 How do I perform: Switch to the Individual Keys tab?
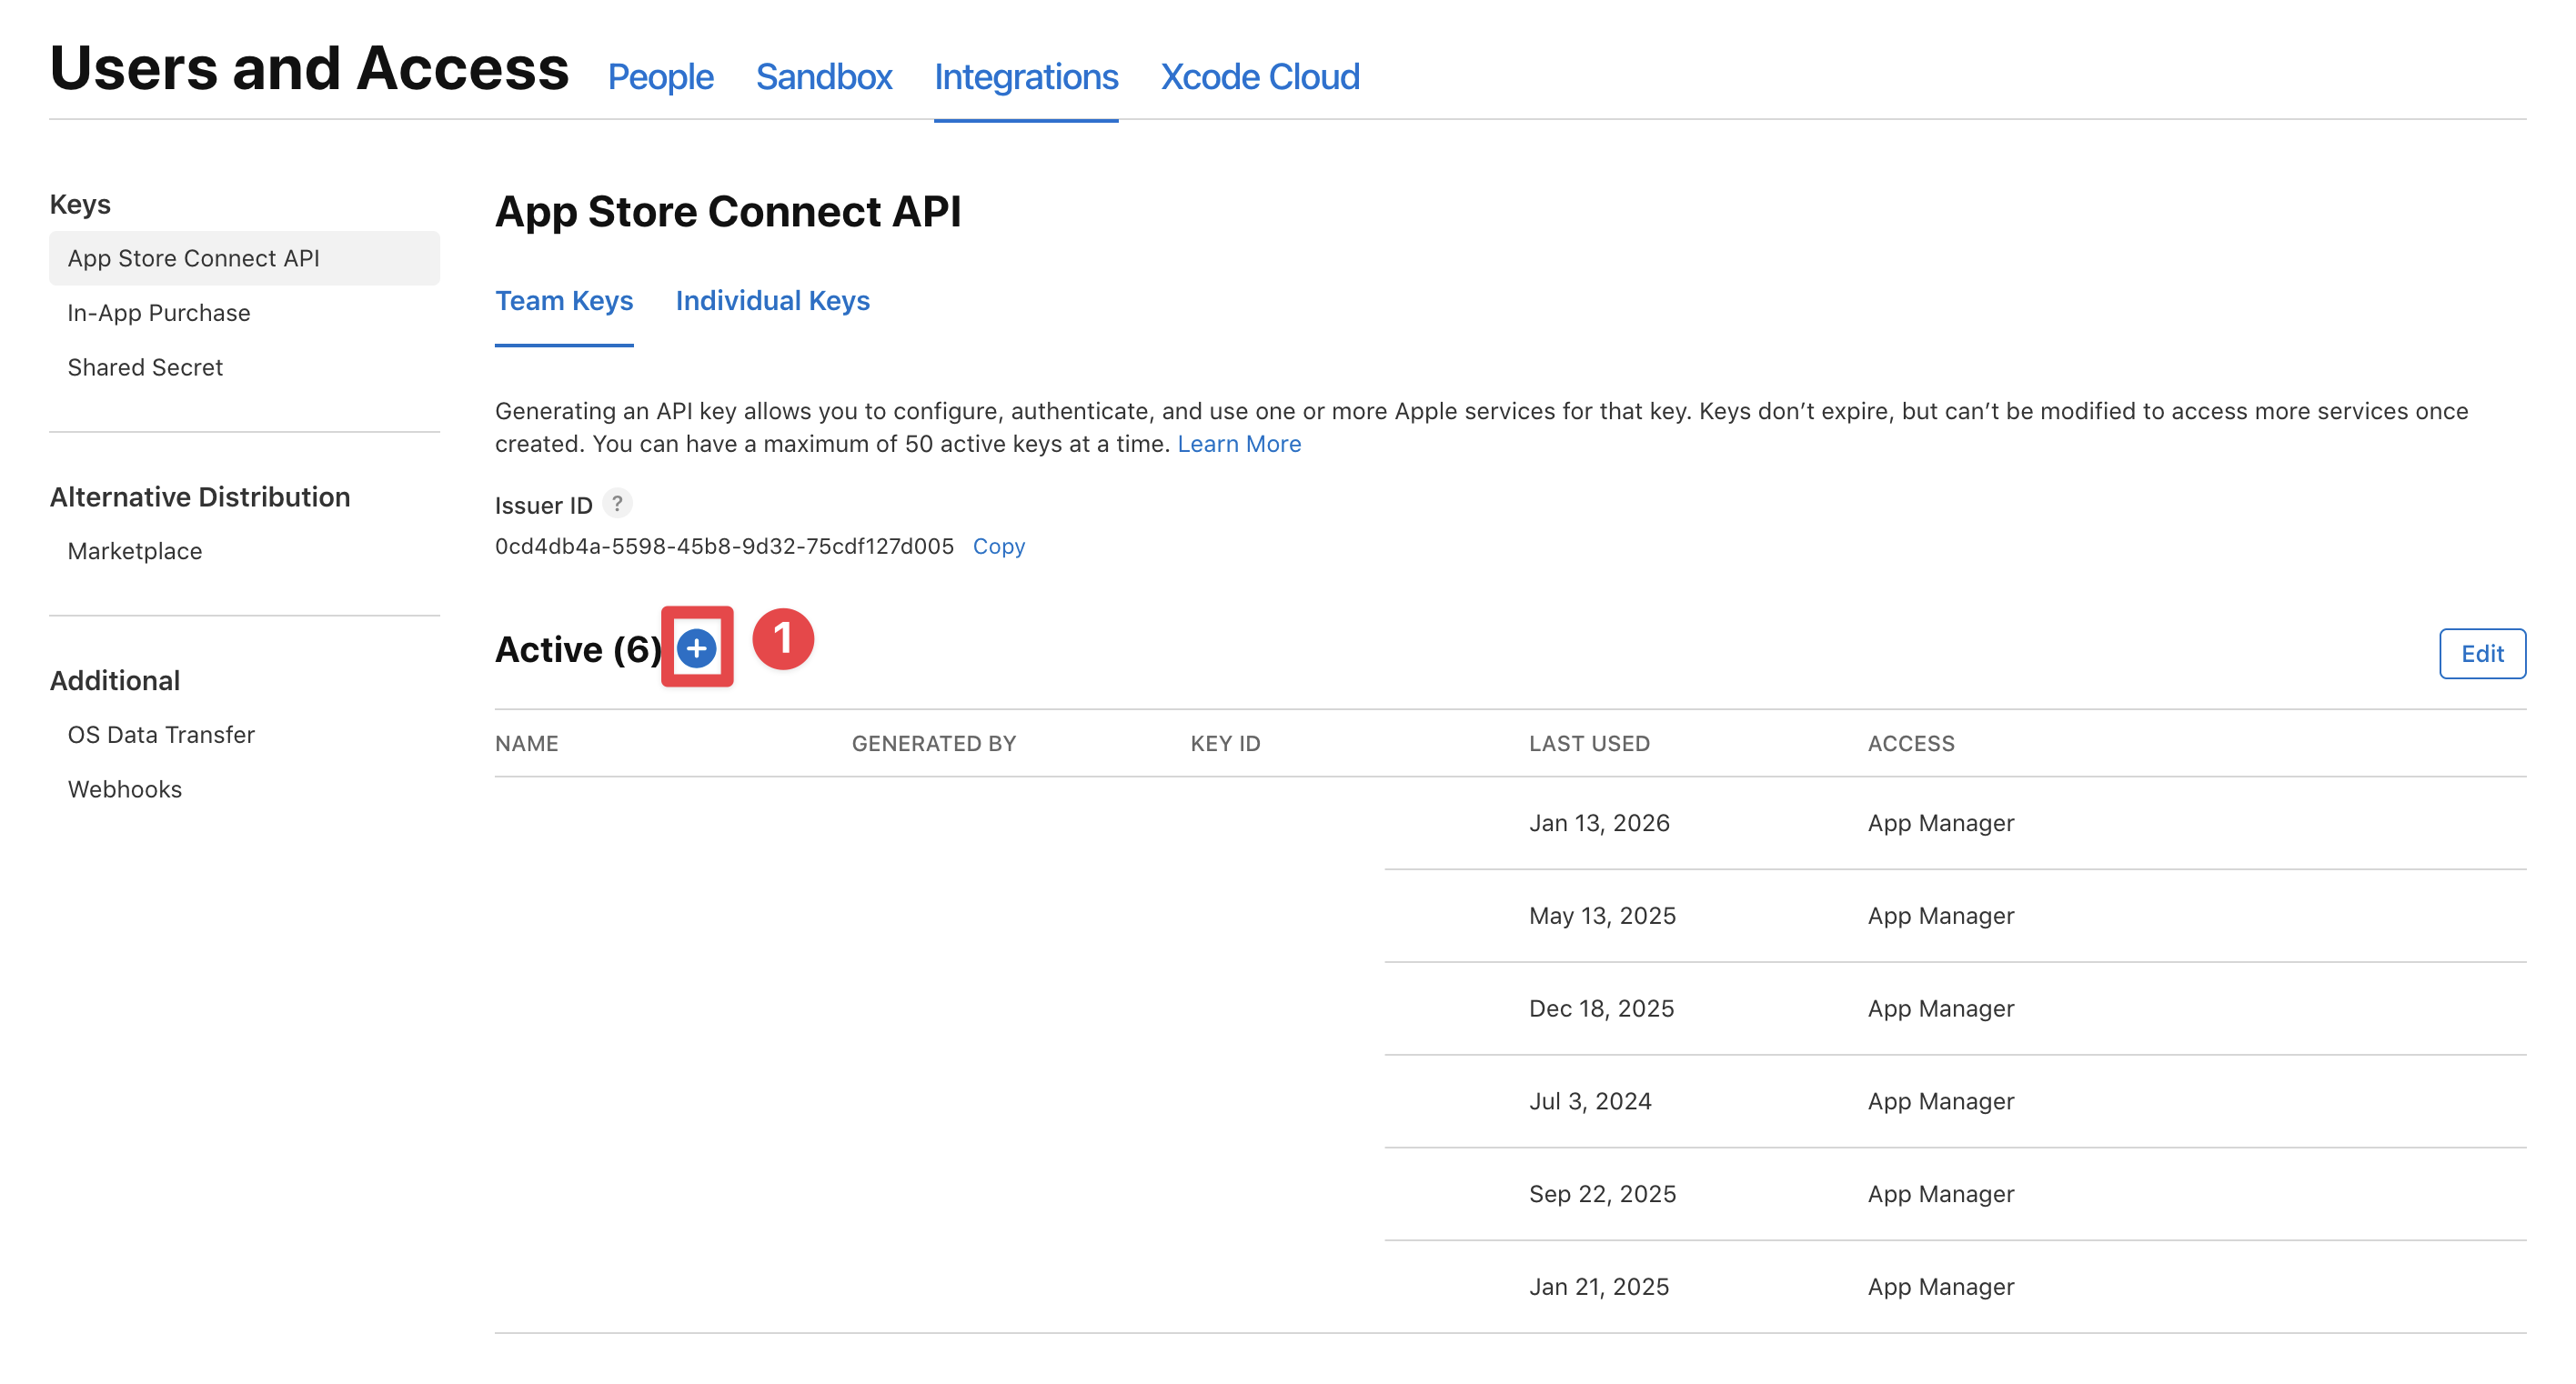[773, 301]
